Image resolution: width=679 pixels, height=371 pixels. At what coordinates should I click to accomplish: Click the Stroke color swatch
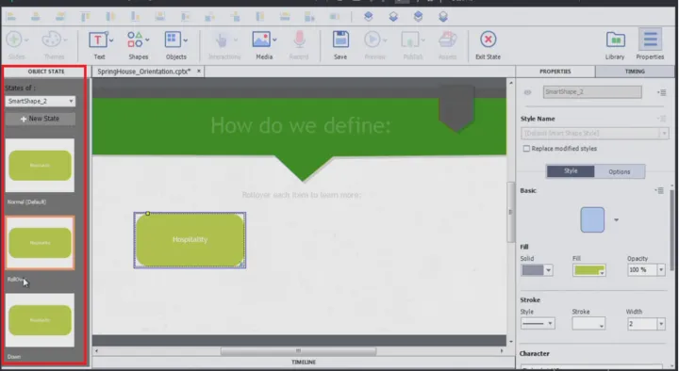point(588,323)
